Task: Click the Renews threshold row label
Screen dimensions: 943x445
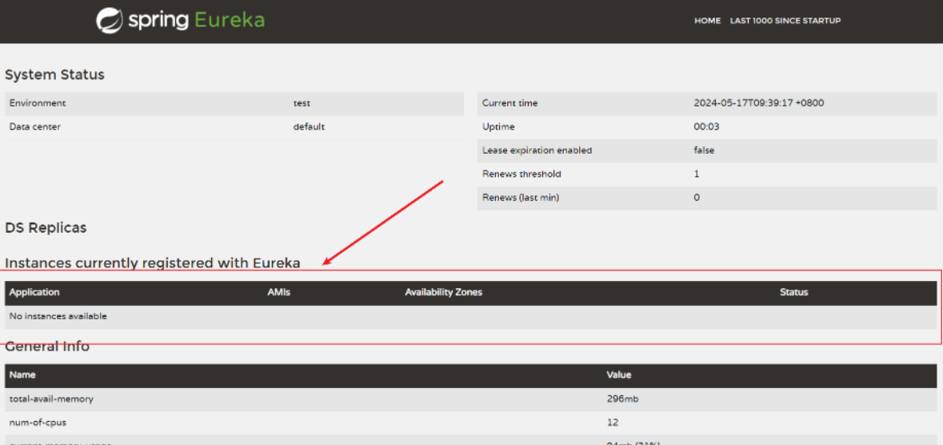Action: click(x=521, y=174)
